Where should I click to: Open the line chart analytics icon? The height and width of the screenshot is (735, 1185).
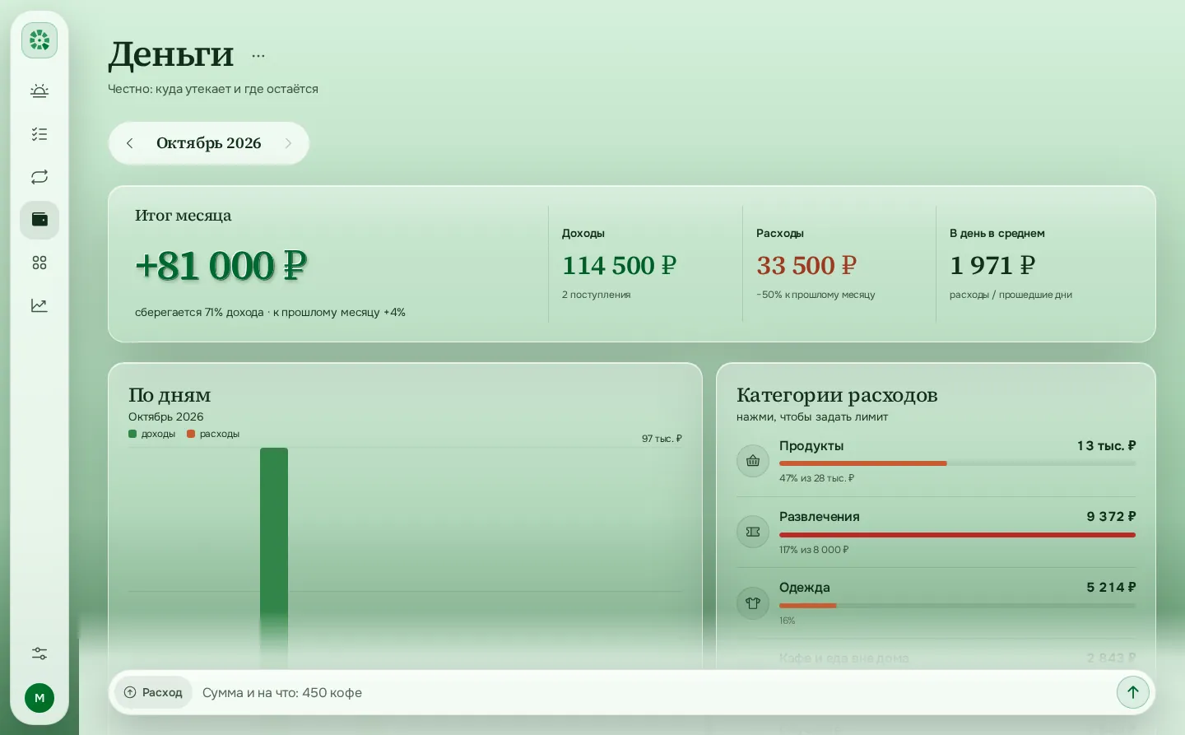[39, 305]
